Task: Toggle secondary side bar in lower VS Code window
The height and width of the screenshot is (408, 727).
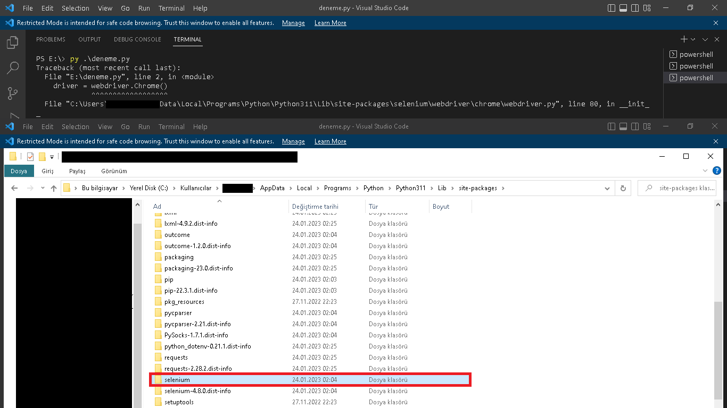Action: click(x=635, y=126)
